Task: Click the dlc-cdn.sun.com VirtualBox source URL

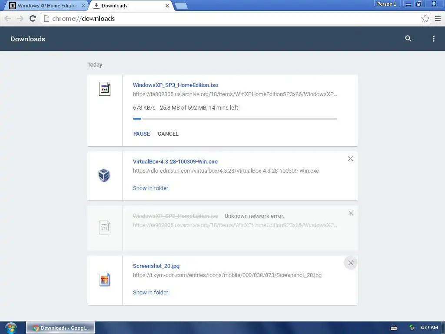Action: click(226, 170)
